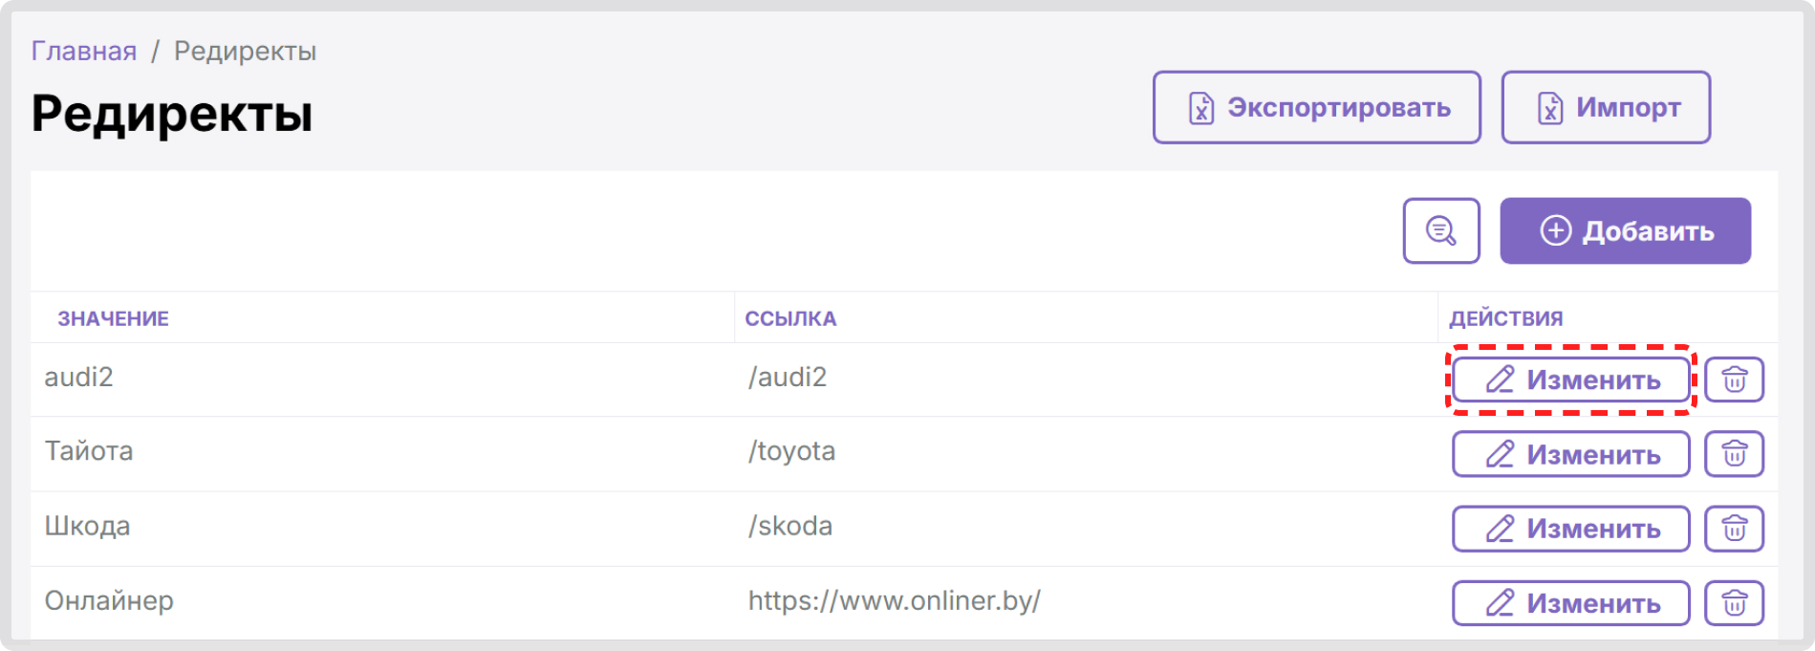Select the audi2 value cell
Screen dimensions: 1815x651
click(x=78, y=377)
